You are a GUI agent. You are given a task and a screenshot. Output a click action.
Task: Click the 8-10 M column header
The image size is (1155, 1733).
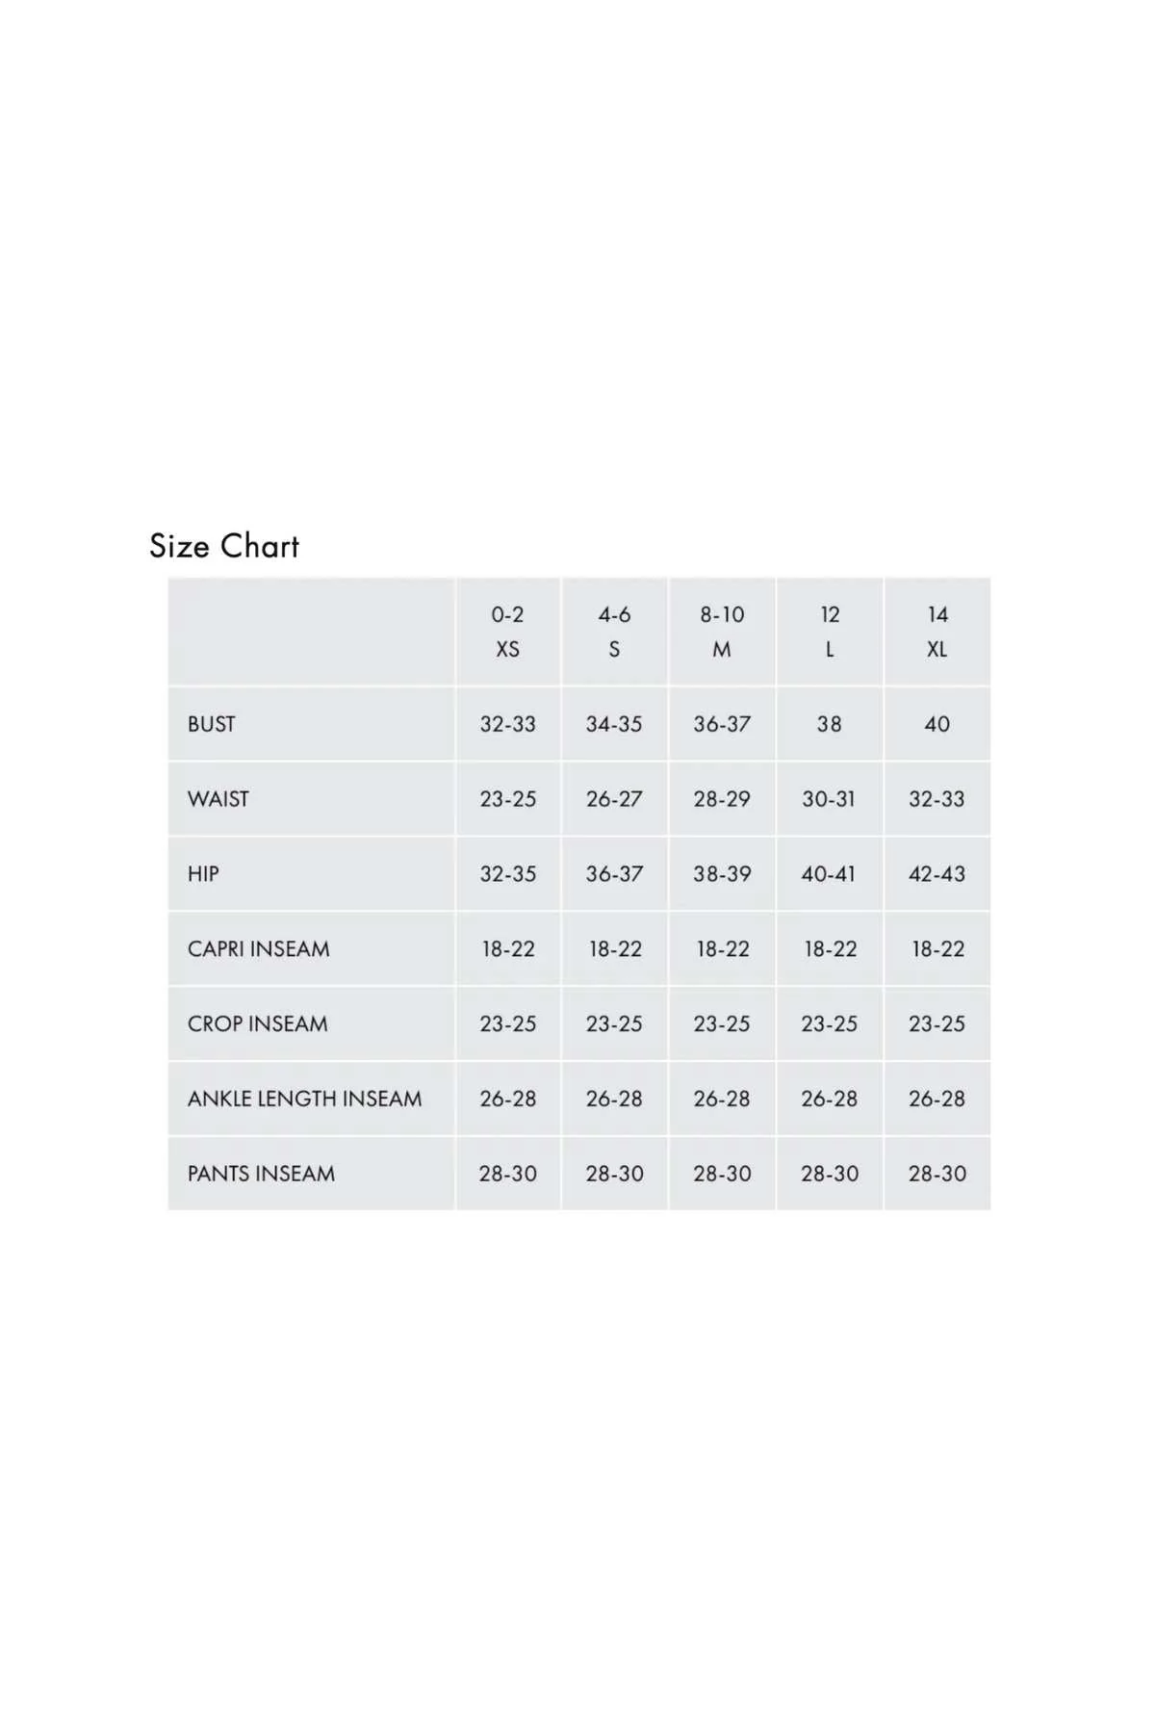click(x=722, y=632)
